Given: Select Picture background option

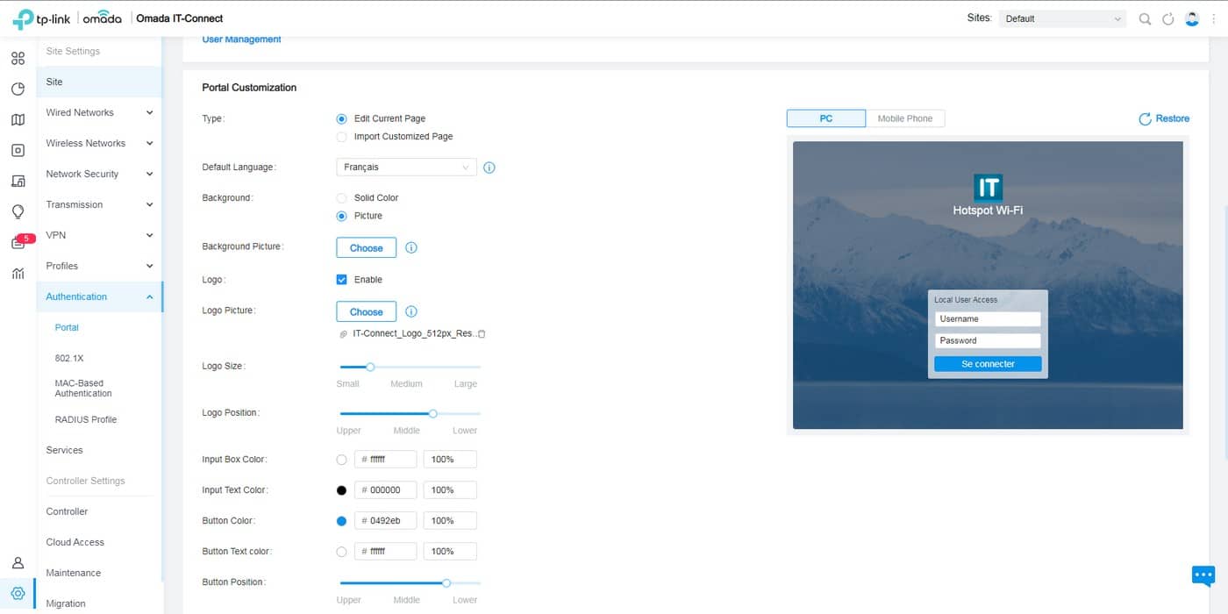Looking at the screenshot, I should [342, 216].
